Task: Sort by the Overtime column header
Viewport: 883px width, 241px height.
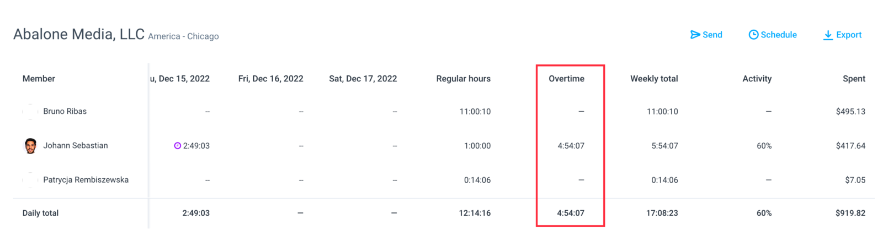Action: click(x=566, y=79)
